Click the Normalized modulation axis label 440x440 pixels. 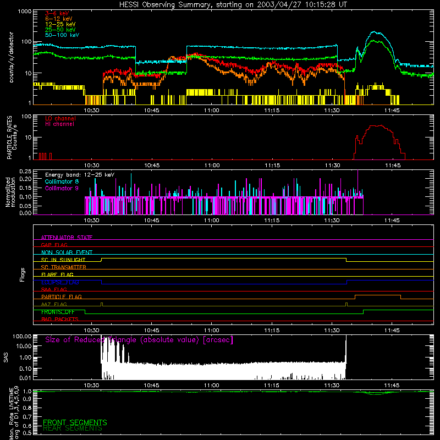click(x=10, y=192)
